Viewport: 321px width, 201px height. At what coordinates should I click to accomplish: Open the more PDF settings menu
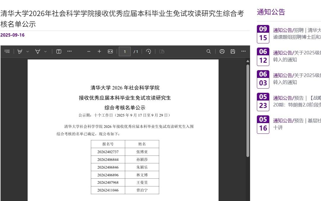243,51
